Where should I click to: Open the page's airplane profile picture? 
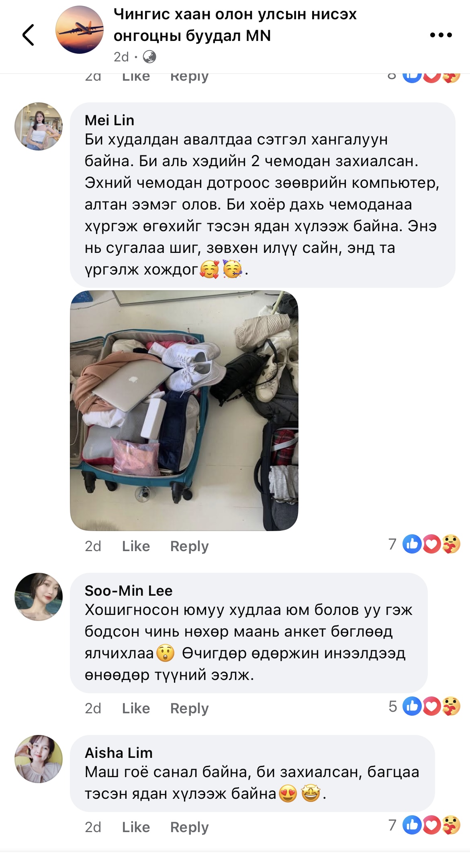(x=80, y=30)
